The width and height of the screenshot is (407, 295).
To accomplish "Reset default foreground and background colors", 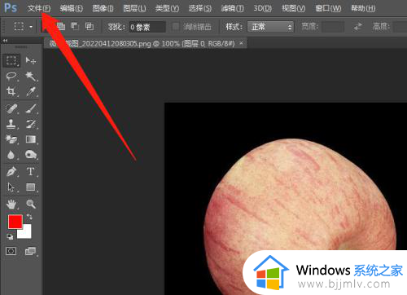I will coord(10,237).
